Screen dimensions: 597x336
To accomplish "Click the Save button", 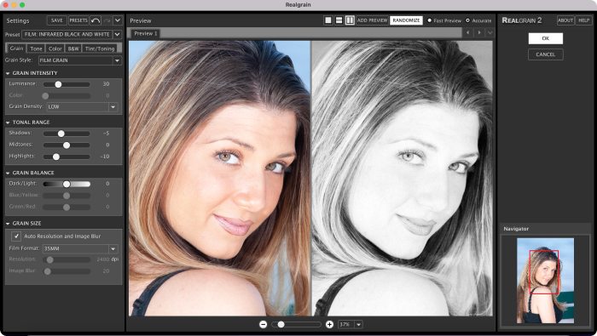I will click(57, 20).
